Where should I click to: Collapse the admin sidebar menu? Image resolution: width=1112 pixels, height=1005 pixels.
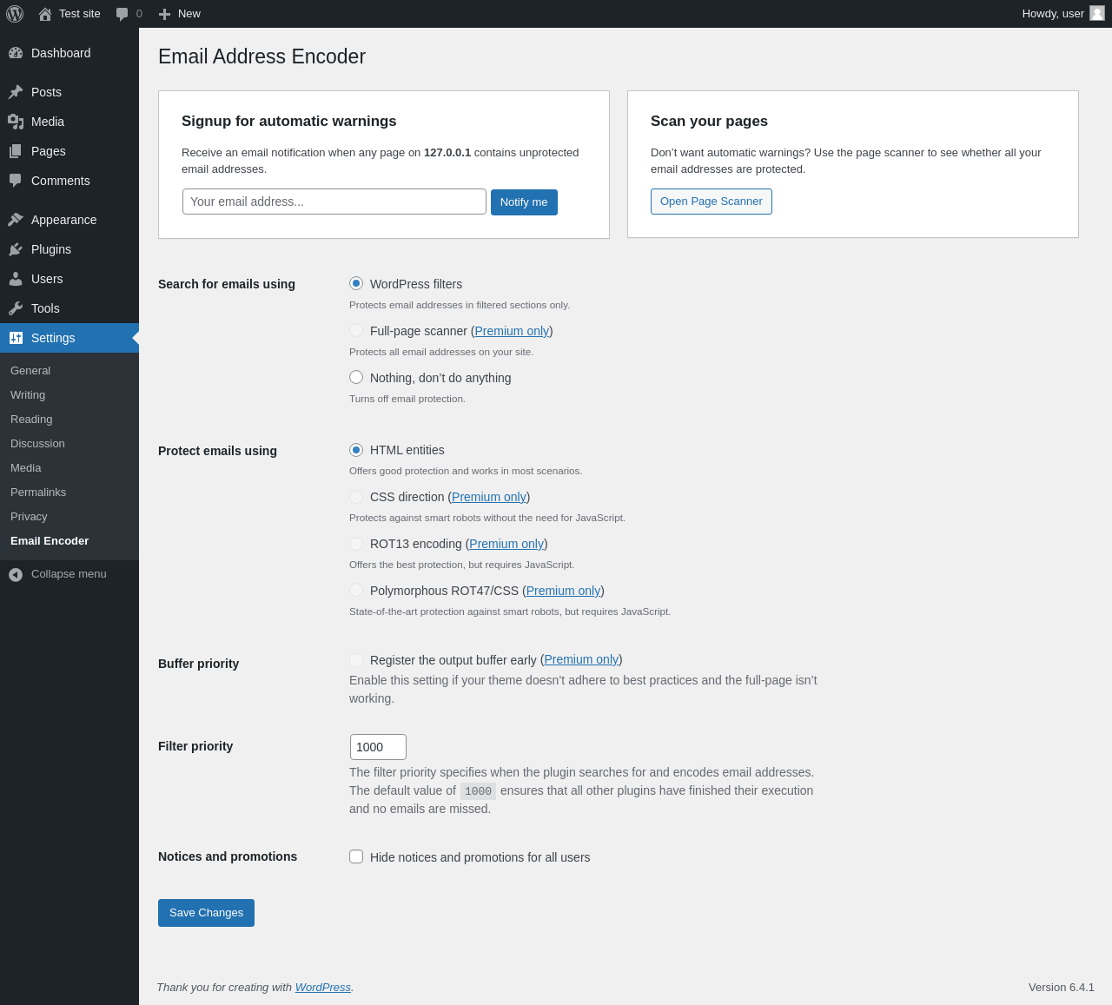pos(57,574)
